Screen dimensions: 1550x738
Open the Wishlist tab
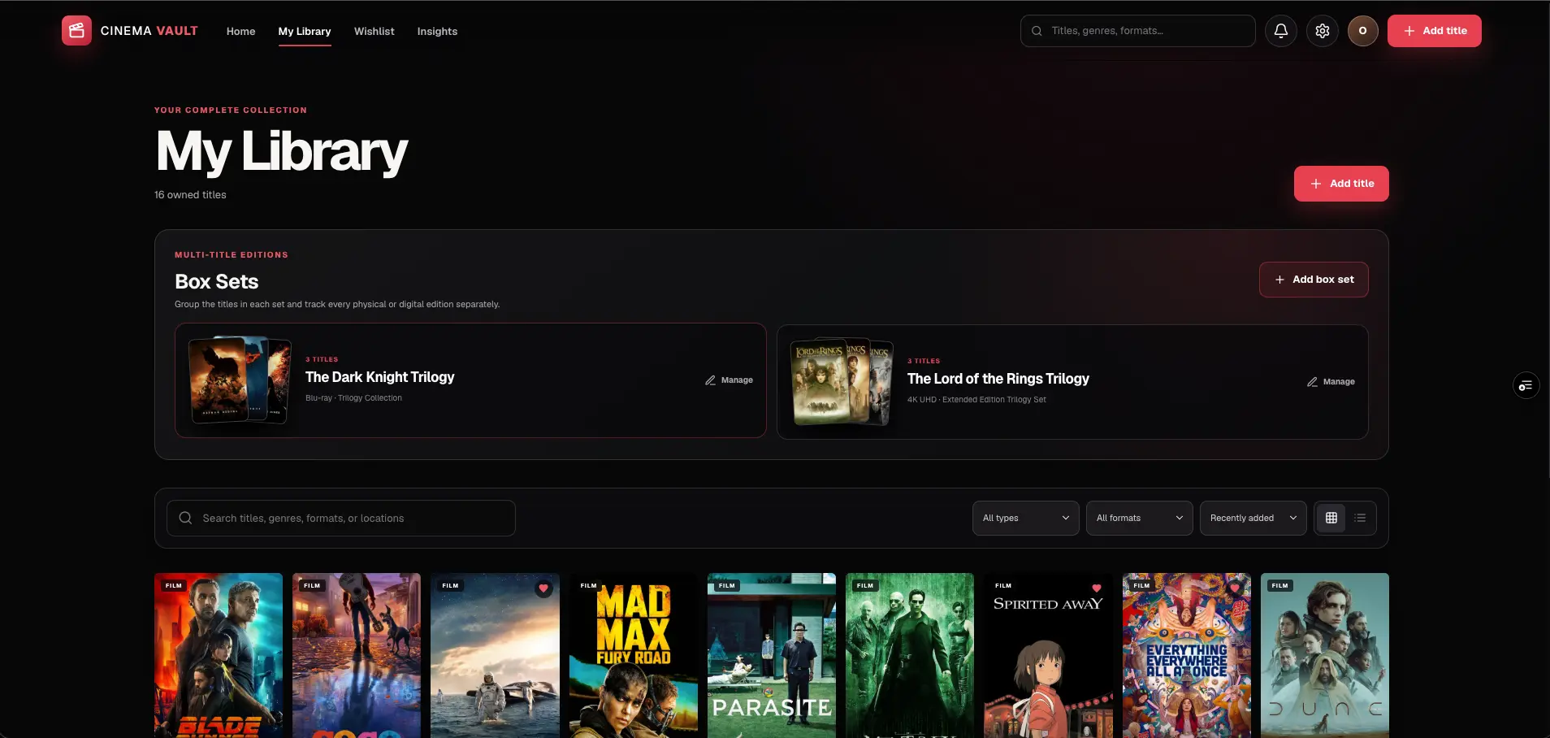pyautogui.click(x=375, y=31)
